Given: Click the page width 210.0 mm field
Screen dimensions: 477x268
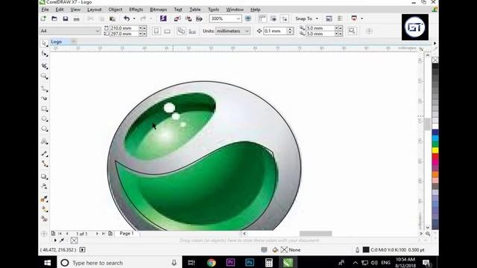Looking at the screenshot, I should click(124, 28).
